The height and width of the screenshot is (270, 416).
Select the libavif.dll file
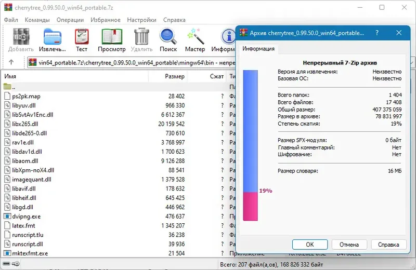coord(24,188)
